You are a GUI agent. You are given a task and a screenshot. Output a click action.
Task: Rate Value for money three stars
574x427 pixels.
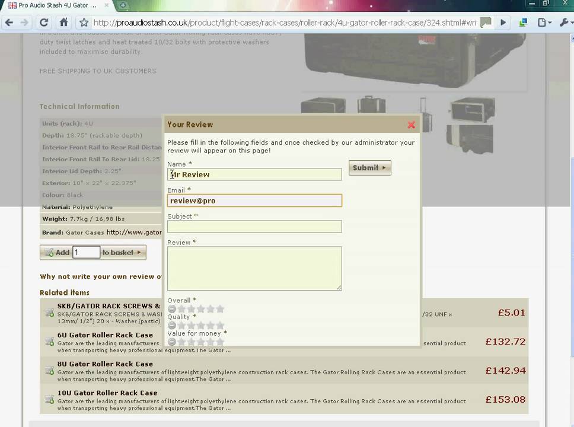(x=200, y=342)
